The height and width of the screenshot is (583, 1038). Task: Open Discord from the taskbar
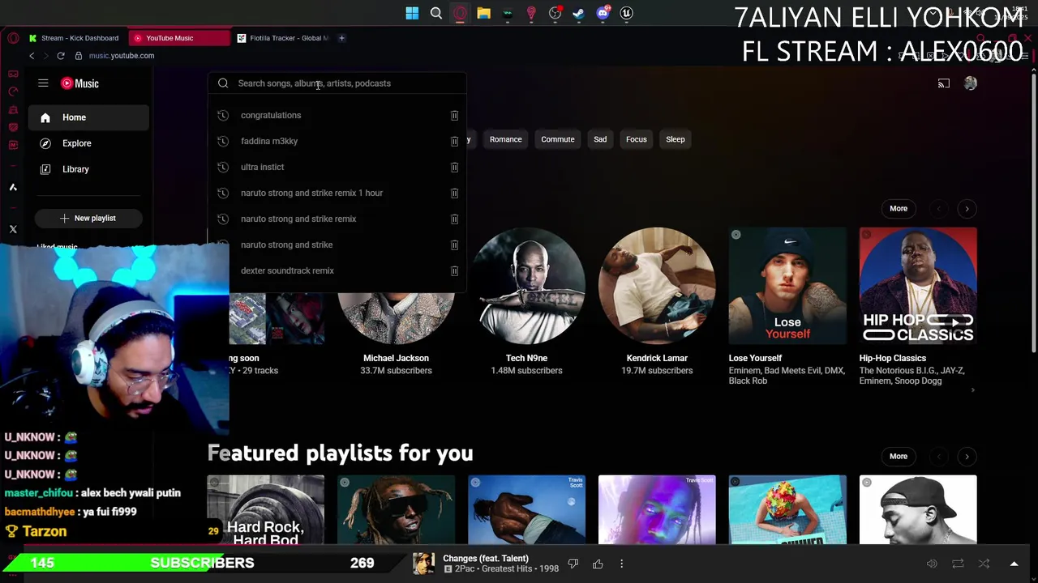coord(603,13)
